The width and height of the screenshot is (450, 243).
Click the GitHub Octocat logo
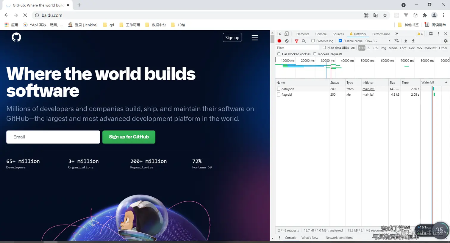point(16,37)
